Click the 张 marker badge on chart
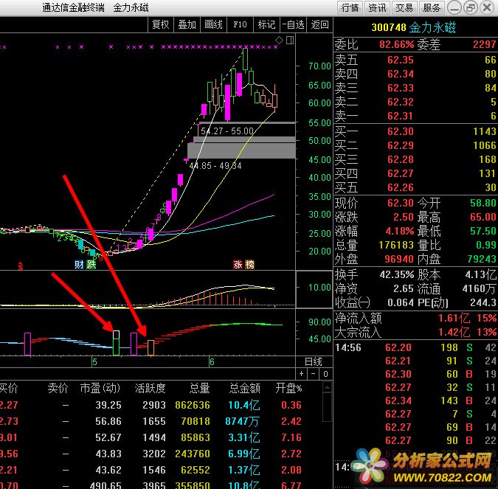Viewport: 498px width, 489px height. pyautogui.click(x=238, y=264)
